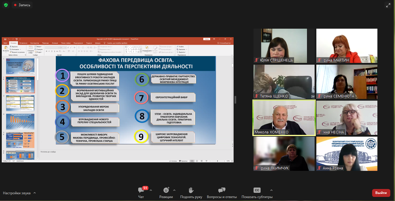Screen dimensions: 395x201
Task: Toggle Поднять руку raise hand
Action: point(191,192)
